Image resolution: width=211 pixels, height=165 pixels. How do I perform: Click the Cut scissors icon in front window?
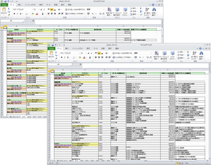(56, 52)
